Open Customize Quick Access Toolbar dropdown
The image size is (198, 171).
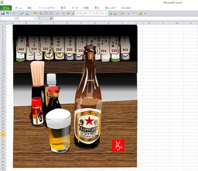point(145,14)
